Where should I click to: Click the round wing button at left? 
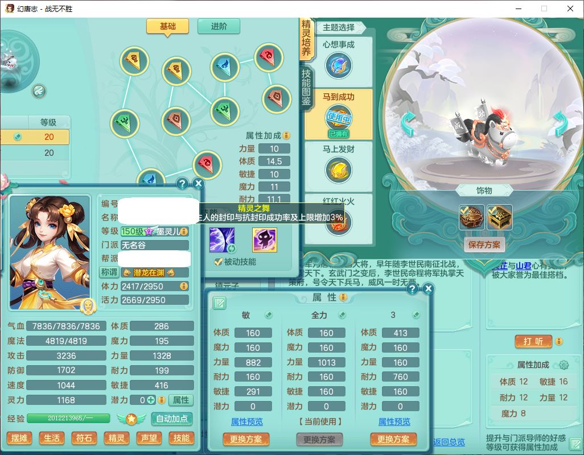(x=39, y=91)
